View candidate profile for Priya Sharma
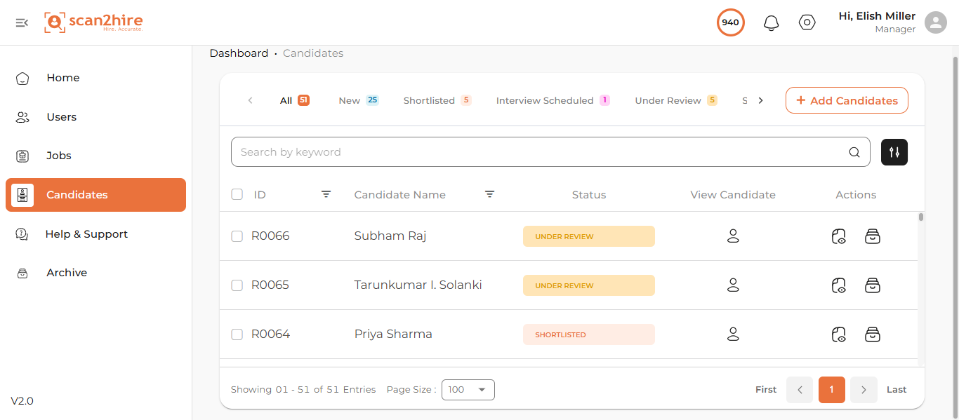The width and height of the screenshot is (959, 420). 733,334
